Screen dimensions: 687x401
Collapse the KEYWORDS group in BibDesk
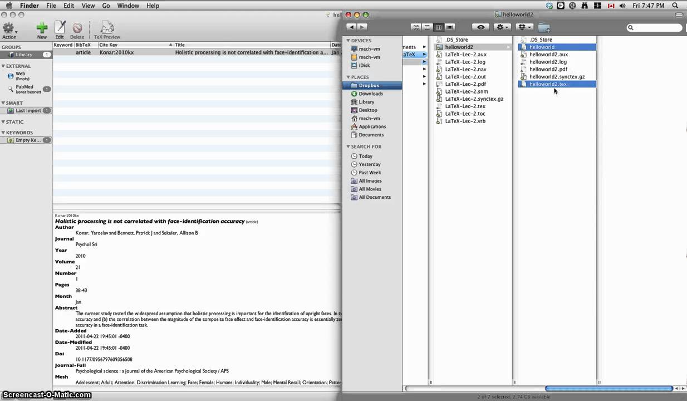tap(3, 133)
